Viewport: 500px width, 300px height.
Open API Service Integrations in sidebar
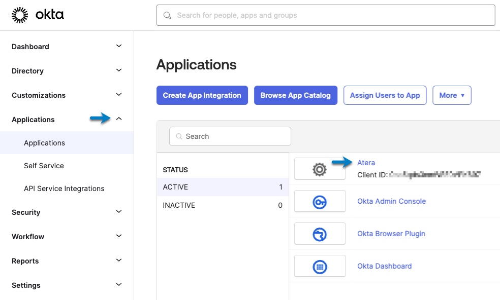[x=64, y=189]
